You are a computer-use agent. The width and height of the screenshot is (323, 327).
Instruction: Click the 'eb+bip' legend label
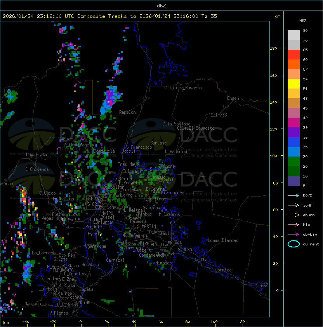point(310,235)
